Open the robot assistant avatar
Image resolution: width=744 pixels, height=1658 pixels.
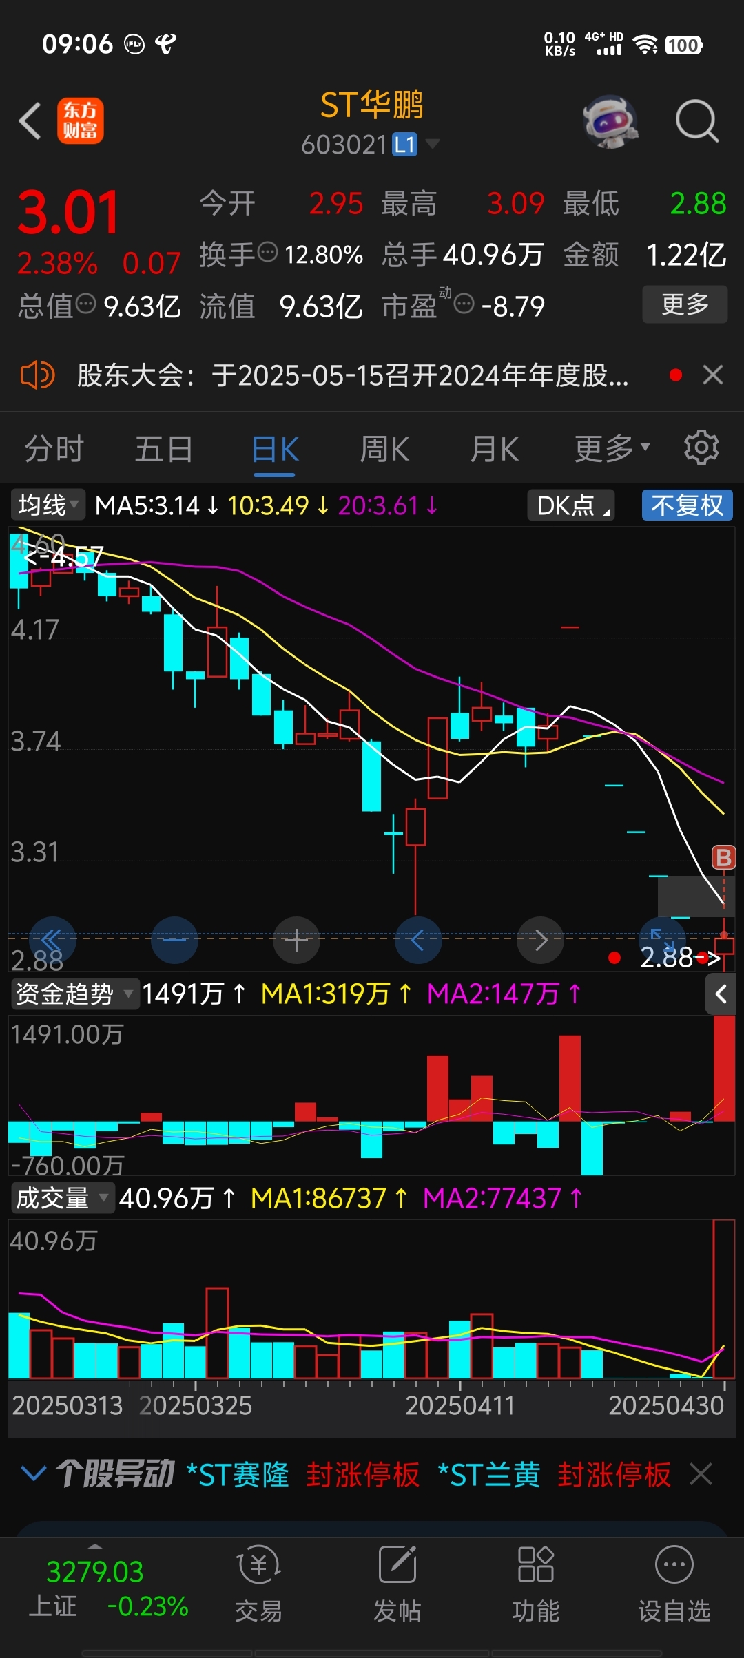coord(610,121)
